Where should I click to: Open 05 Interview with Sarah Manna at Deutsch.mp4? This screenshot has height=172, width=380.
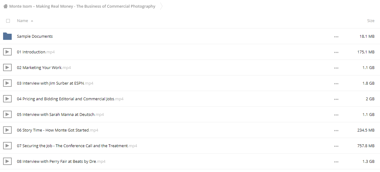coord(60,114)
